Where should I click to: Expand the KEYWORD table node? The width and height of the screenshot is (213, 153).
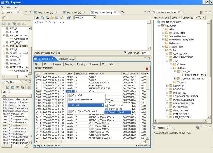pyautogui.click(x=167, y=86)
